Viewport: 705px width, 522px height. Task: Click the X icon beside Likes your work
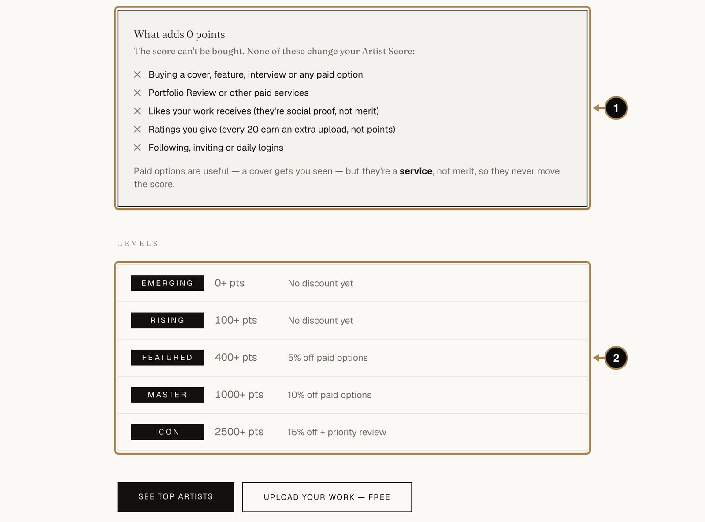click(x=137, y=111)
